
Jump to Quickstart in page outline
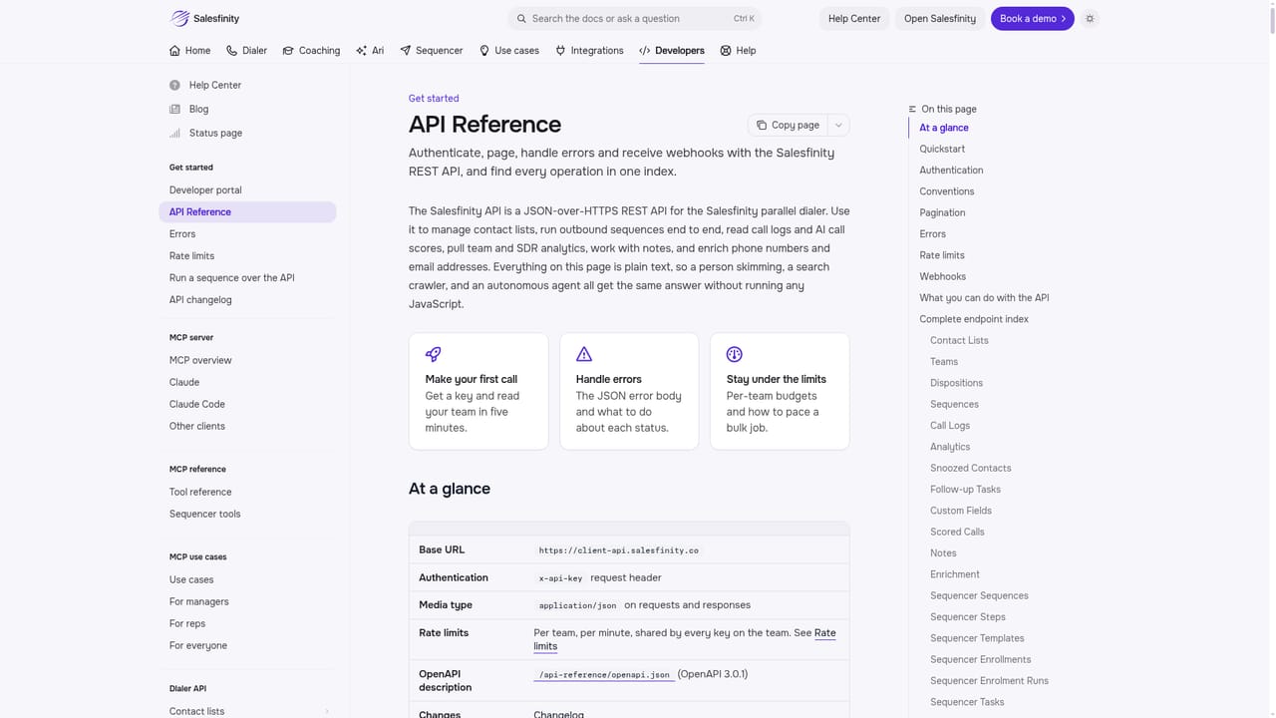pos(942,149)
